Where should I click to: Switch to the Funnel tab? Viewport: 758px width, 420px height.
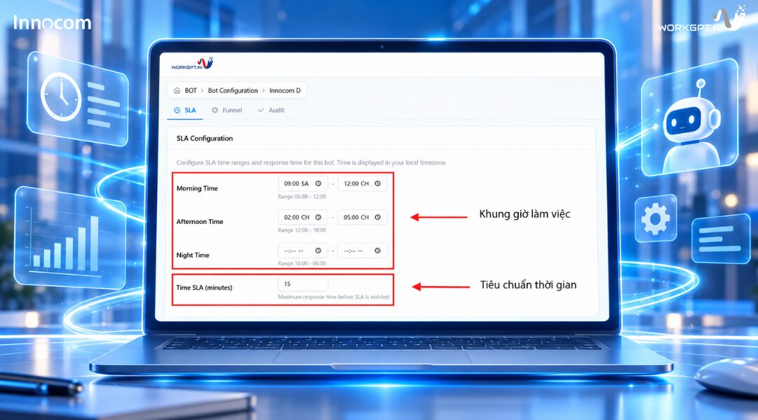tap(226, 110)
